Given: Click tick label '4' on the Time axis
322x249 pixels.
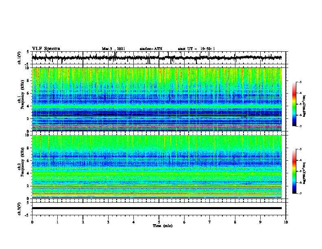Looking at the screenshot, I should (134, 222).
